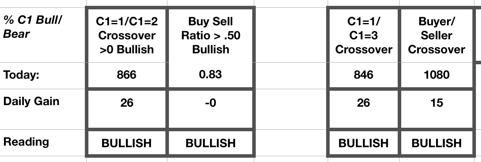Select the "Buyer/Seller Crossover" header cell
481x162 pixels.
pos(436,35)
